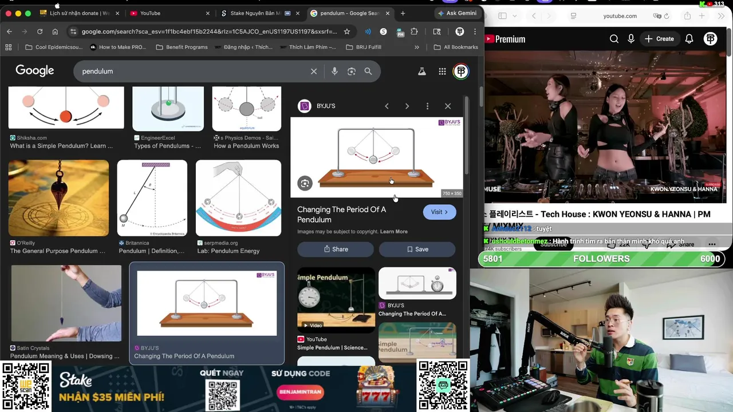Go to previous image in BYJU'S panel
Viewport: 733px width, 412px height.
click(387, 106)
